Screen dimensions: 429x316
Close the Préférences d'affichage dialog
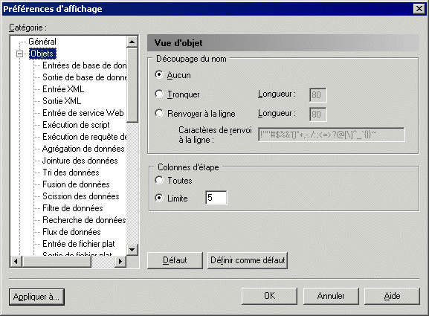[x=419, y=9]
